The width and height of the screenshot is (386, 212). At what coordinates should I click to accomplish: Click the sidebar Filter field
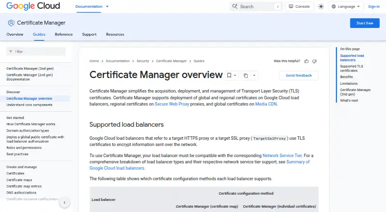click(x=36, y=52)
